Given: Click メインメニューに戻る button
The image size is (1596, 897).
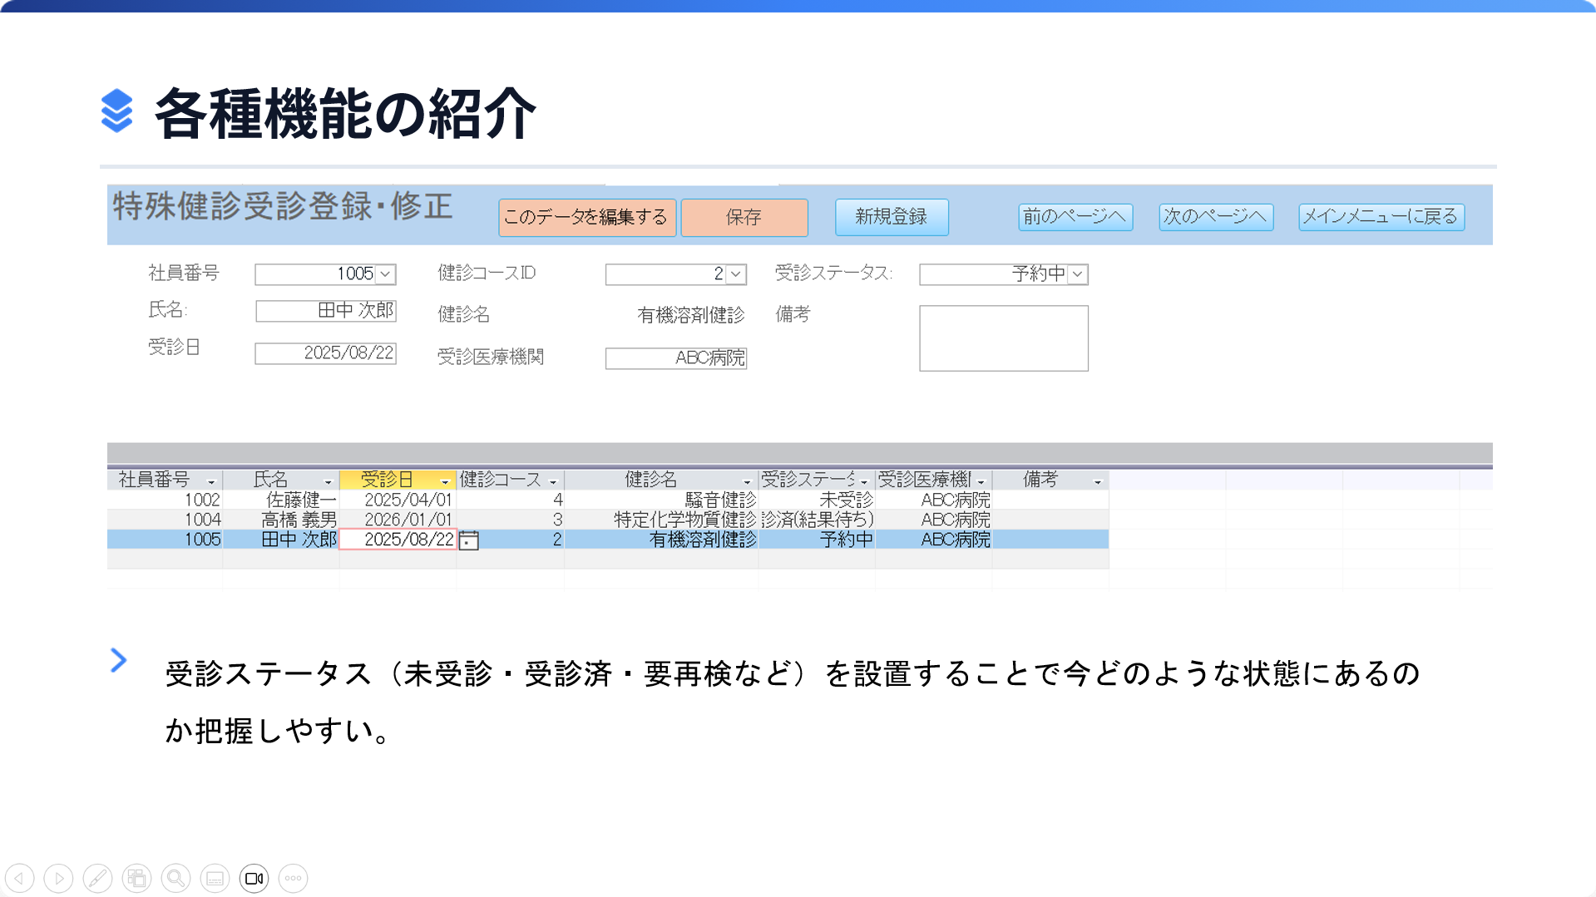Looking at the screenshot, I should pyautogui.click(x=1381, y=217).
